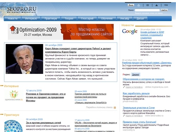Click the Вход login button
The height and width of the screenshot is (132, 176).
(x=131, y=5)
